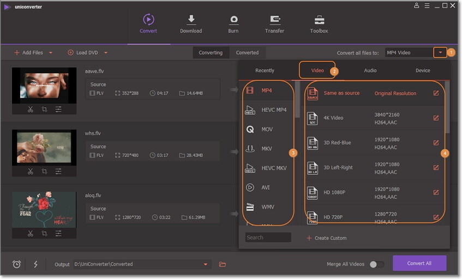Expand the Convert all files to dropdown
The width and height of the screenshot is (462, 279).
440,53
